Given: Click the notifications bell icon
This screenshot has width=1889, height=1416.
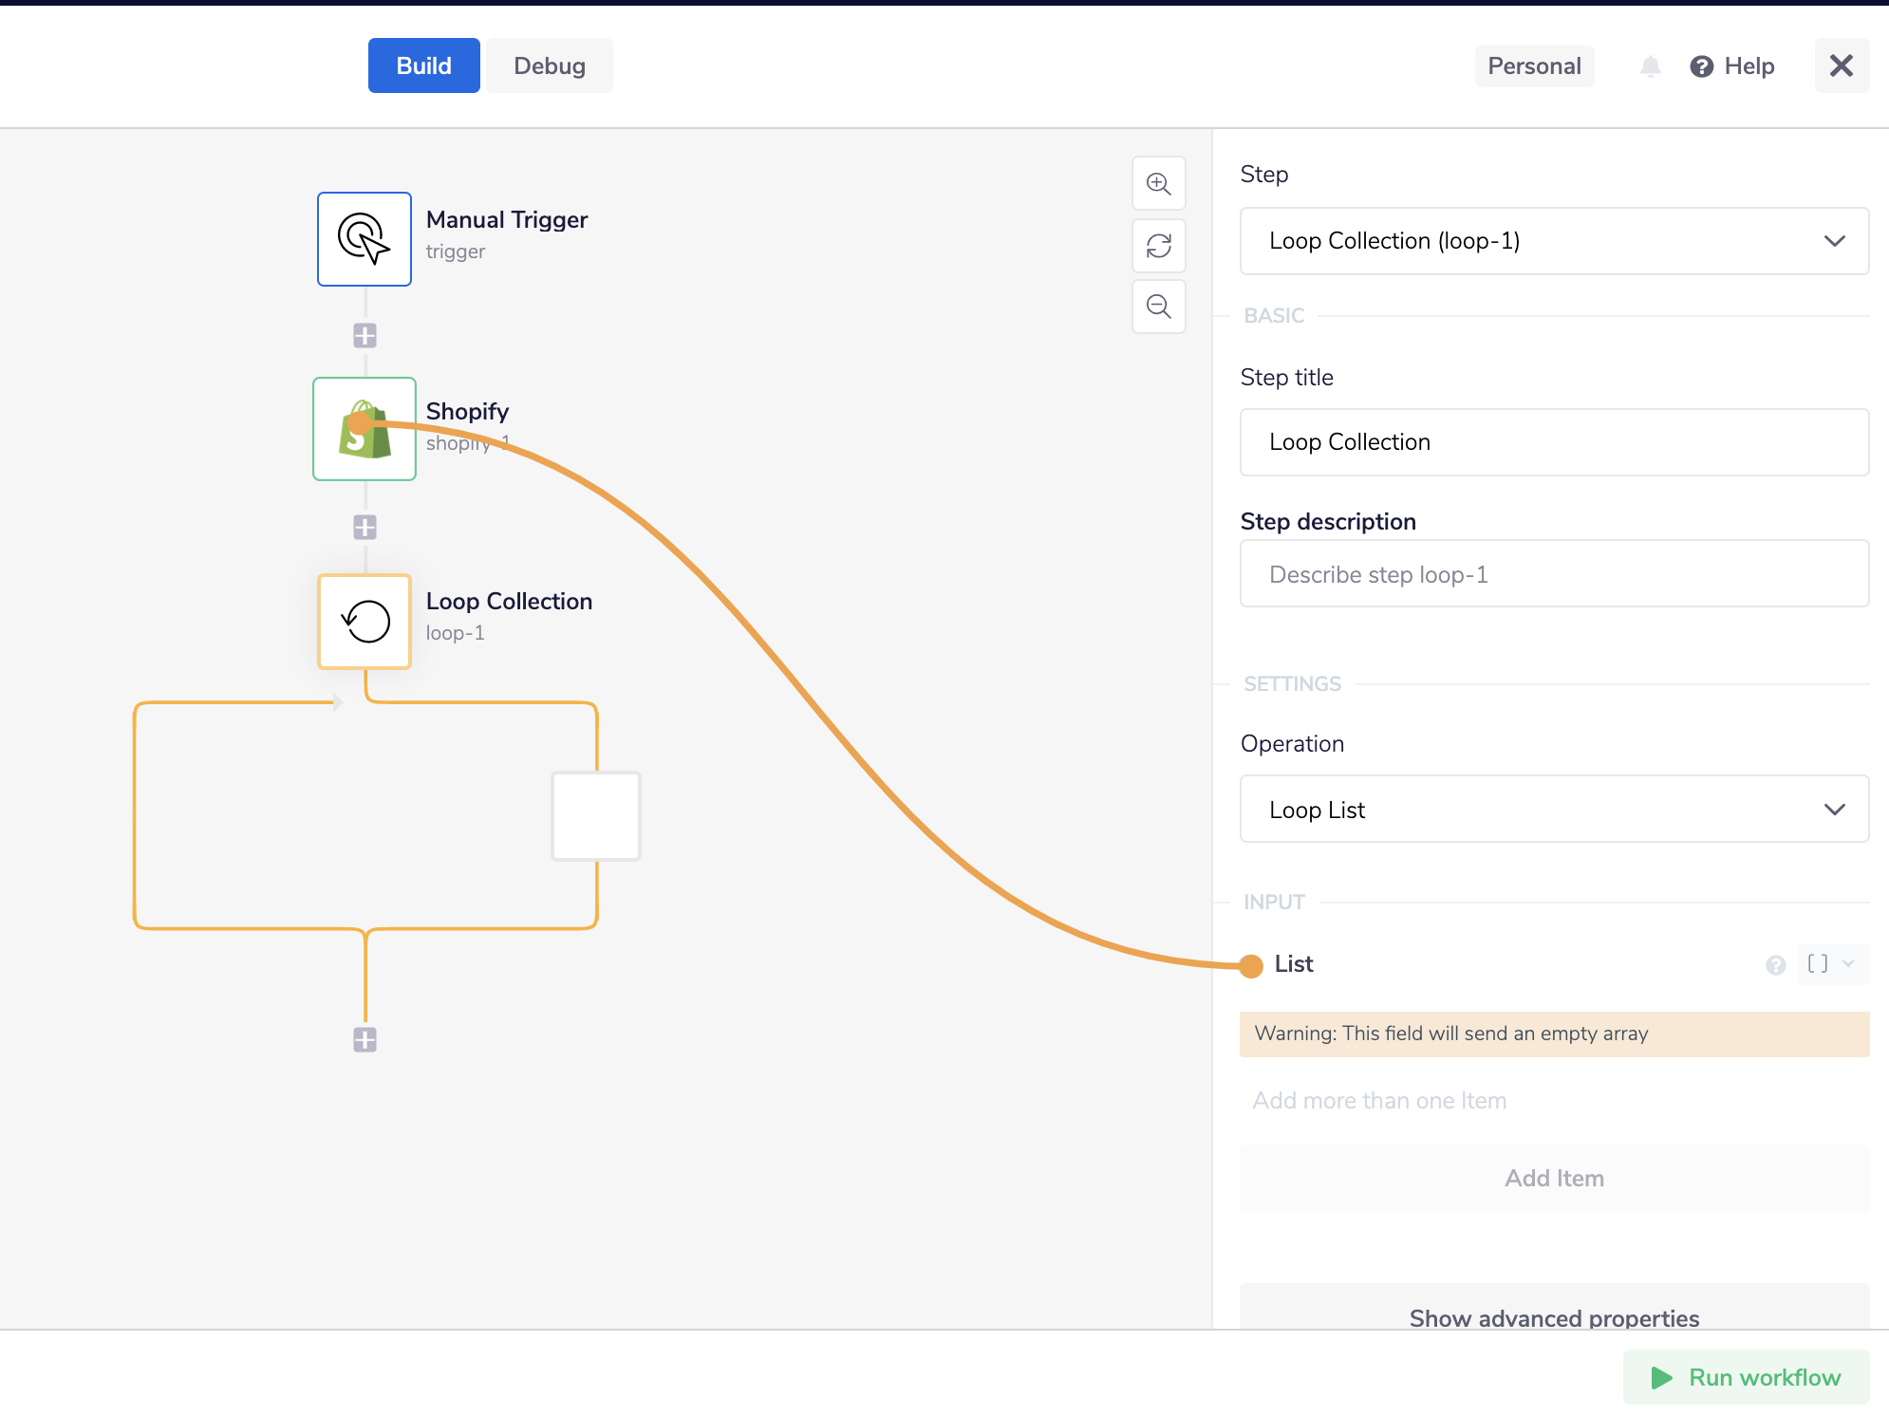Looking at the screenshot, I should 1651,66.
